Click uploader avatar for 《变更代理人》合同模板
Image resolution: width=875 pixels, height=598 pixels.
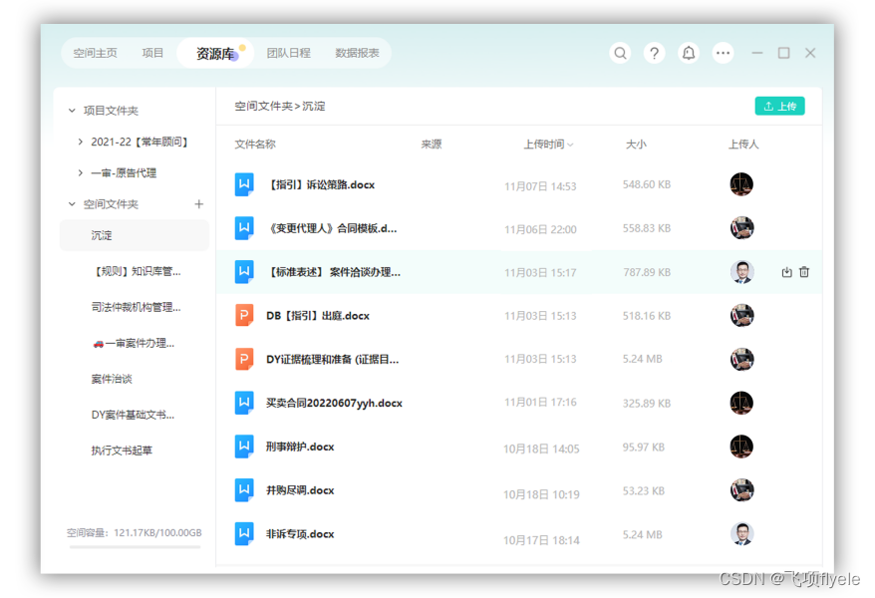(741, 228)
